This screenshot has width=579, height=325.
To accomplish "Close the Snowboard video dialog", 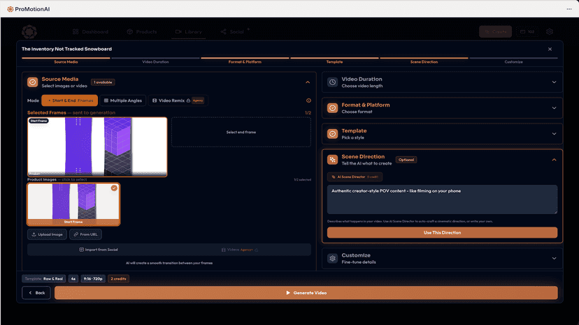I will tap(550, 49).
